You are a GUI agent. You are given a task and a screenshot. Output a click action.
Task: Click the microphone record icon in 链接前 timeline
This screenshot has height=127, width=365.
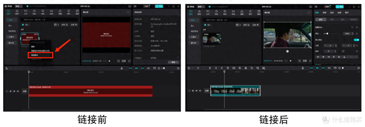pos(122,68)
